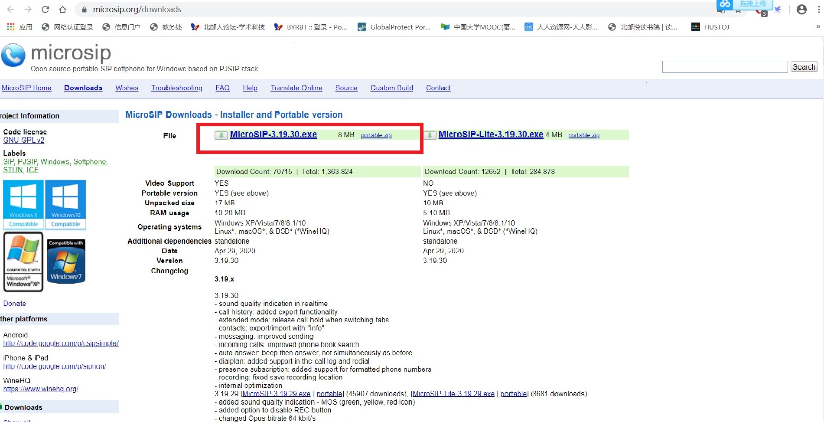824x422 pixels.
Task: Expand the bookmarks overflow chevron
Action: coord(818,27)
